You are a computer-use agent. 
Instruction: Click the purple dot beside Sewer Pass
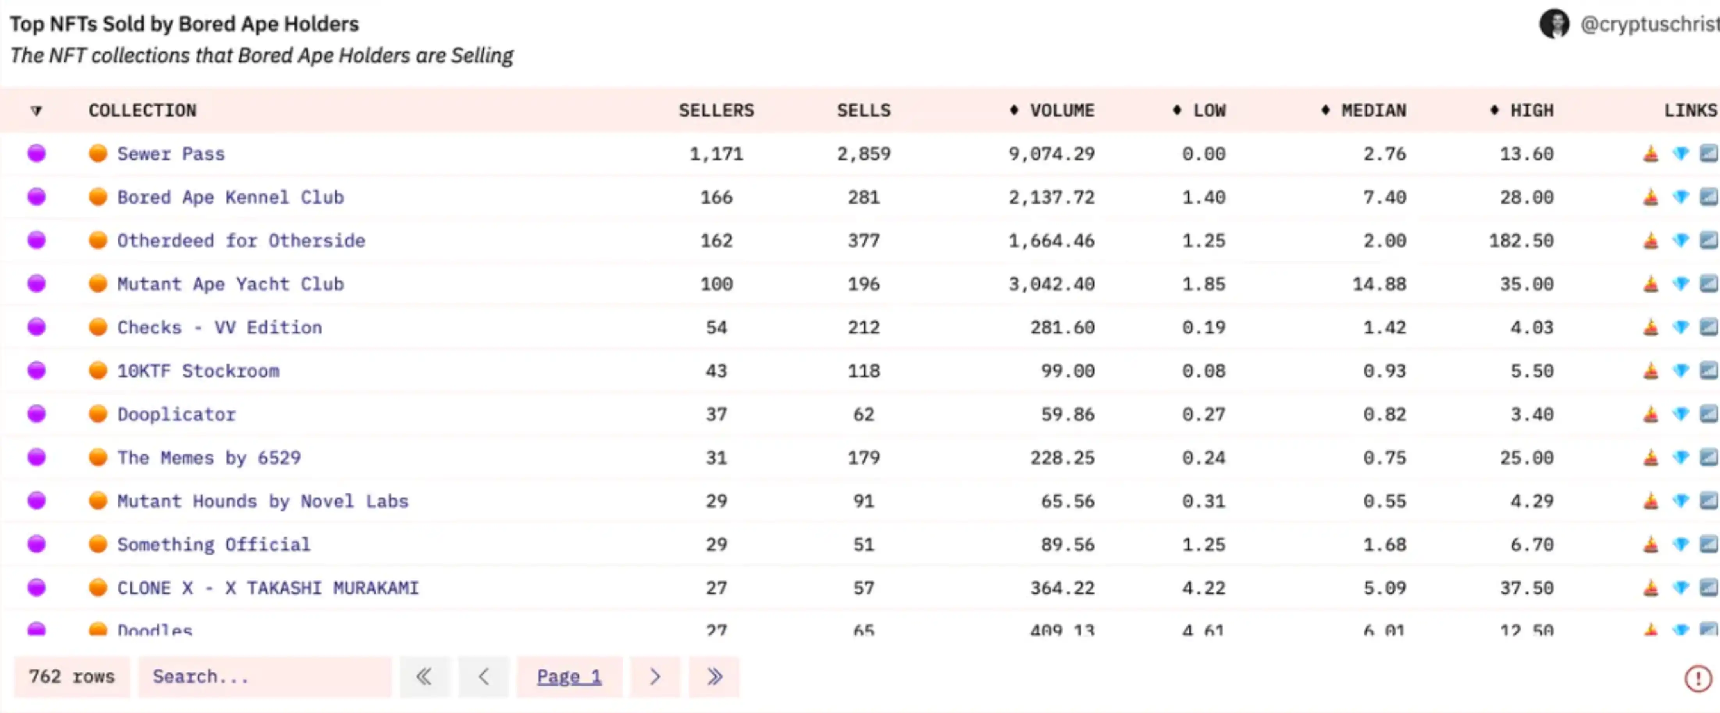point(37,153)
